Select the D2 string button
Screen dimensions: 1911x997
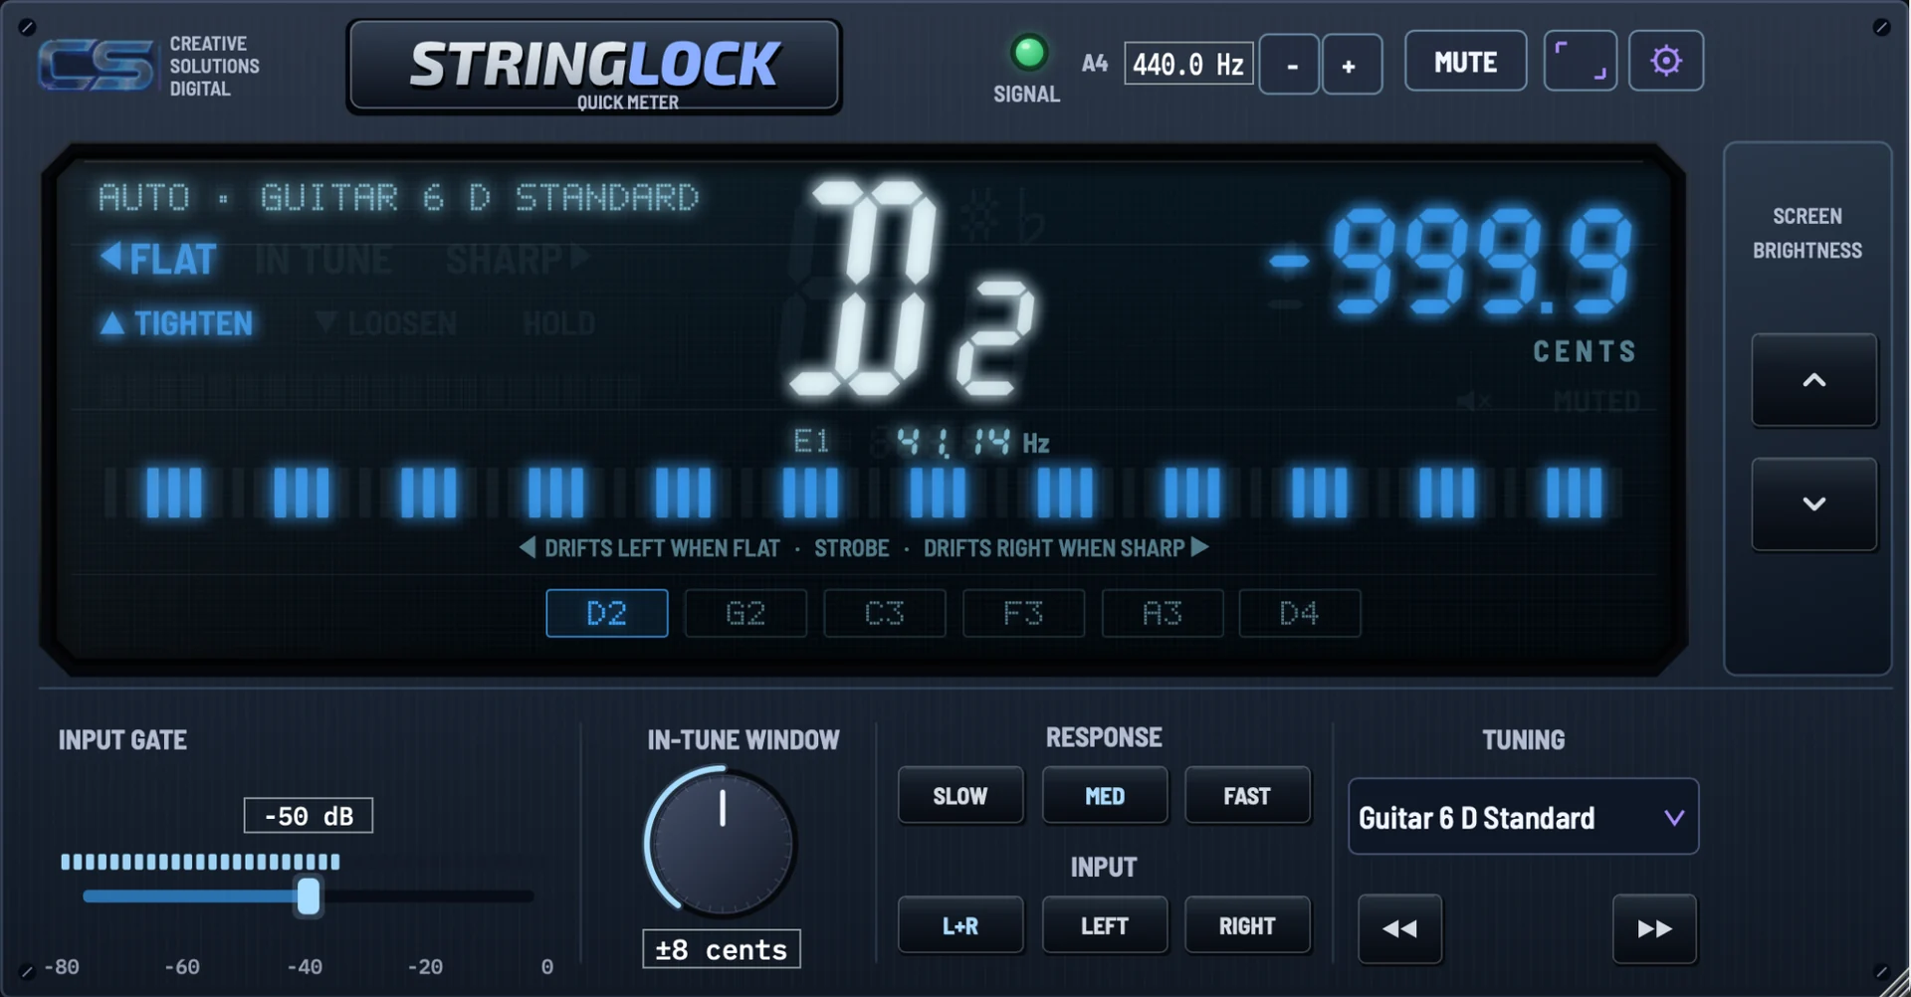coord(607,613)
